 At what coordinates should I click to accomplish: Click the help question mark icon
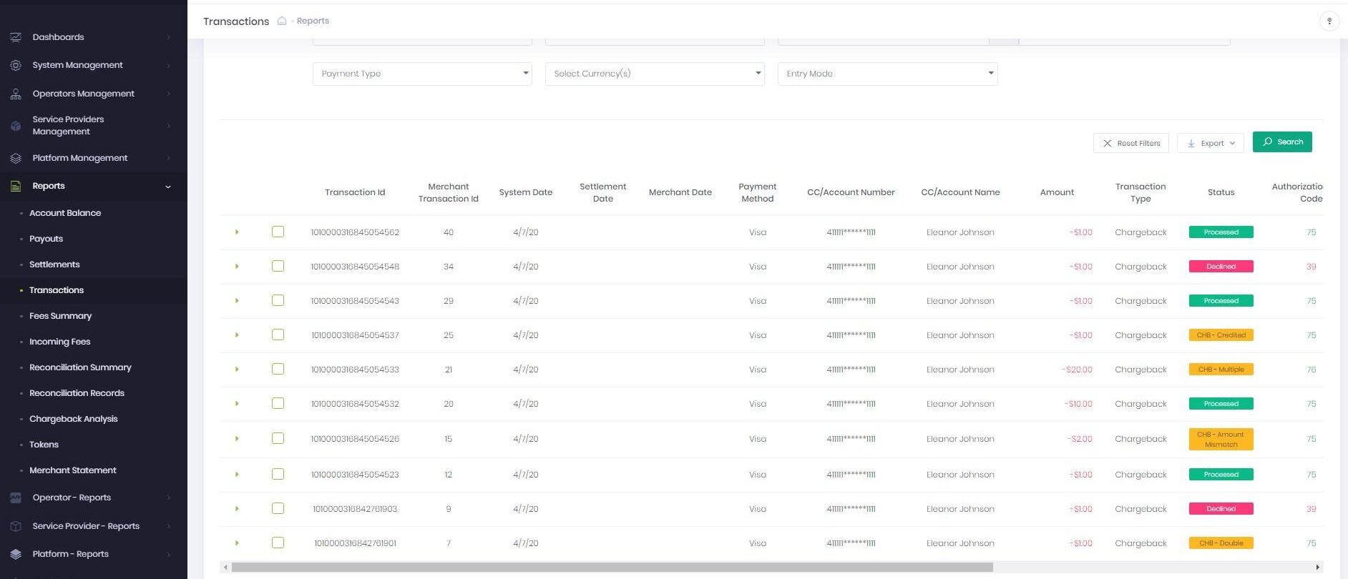[x=1329, y=21]
